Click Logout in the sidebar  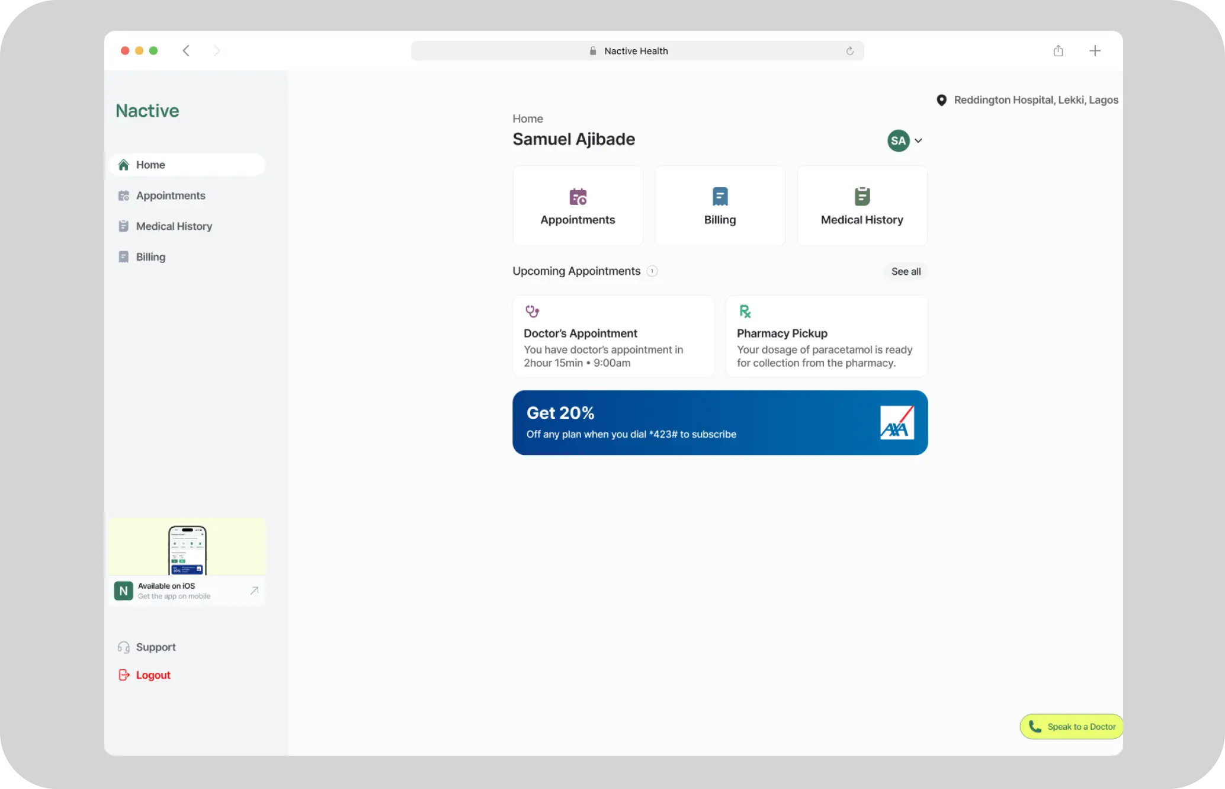(x=145, y=675)
